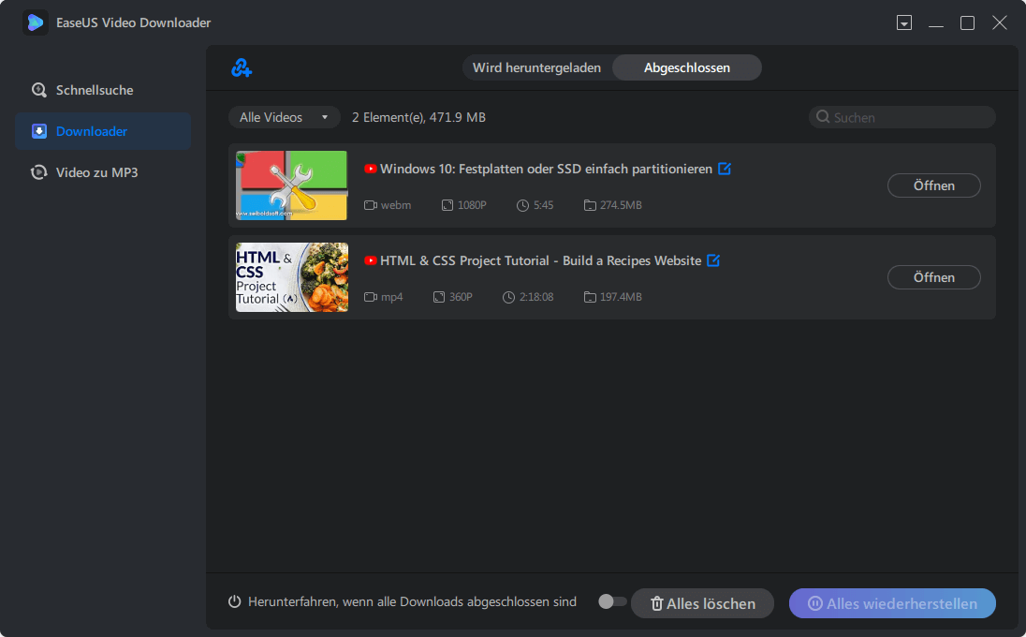1026x637 pixels.
Task: Open Schnellsuche in the sidebar
Action: click(95, 90)
